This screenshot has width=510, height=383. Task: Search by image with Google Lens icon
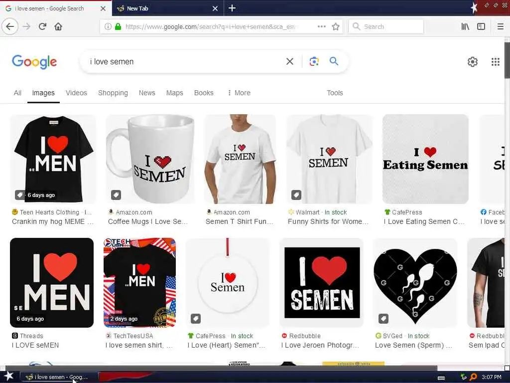click(314, 61)
